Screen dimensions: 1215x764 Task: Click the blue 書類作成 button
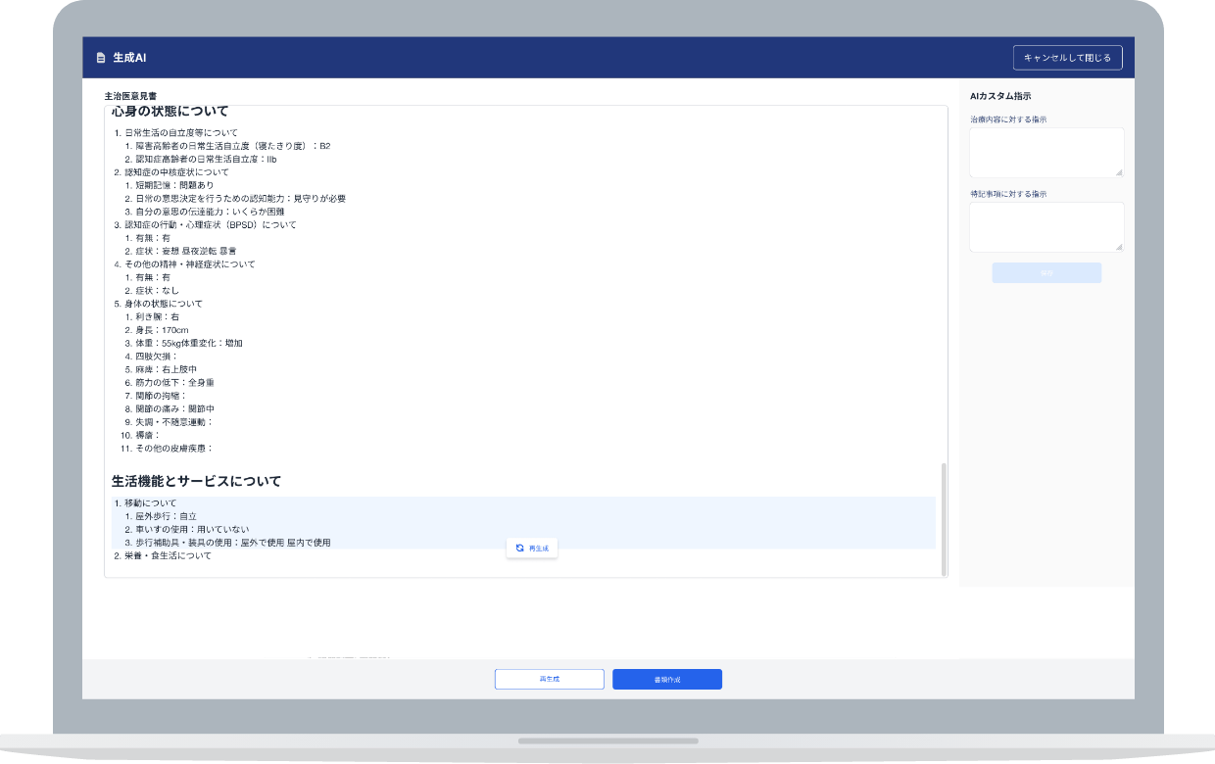click(666, 679)
